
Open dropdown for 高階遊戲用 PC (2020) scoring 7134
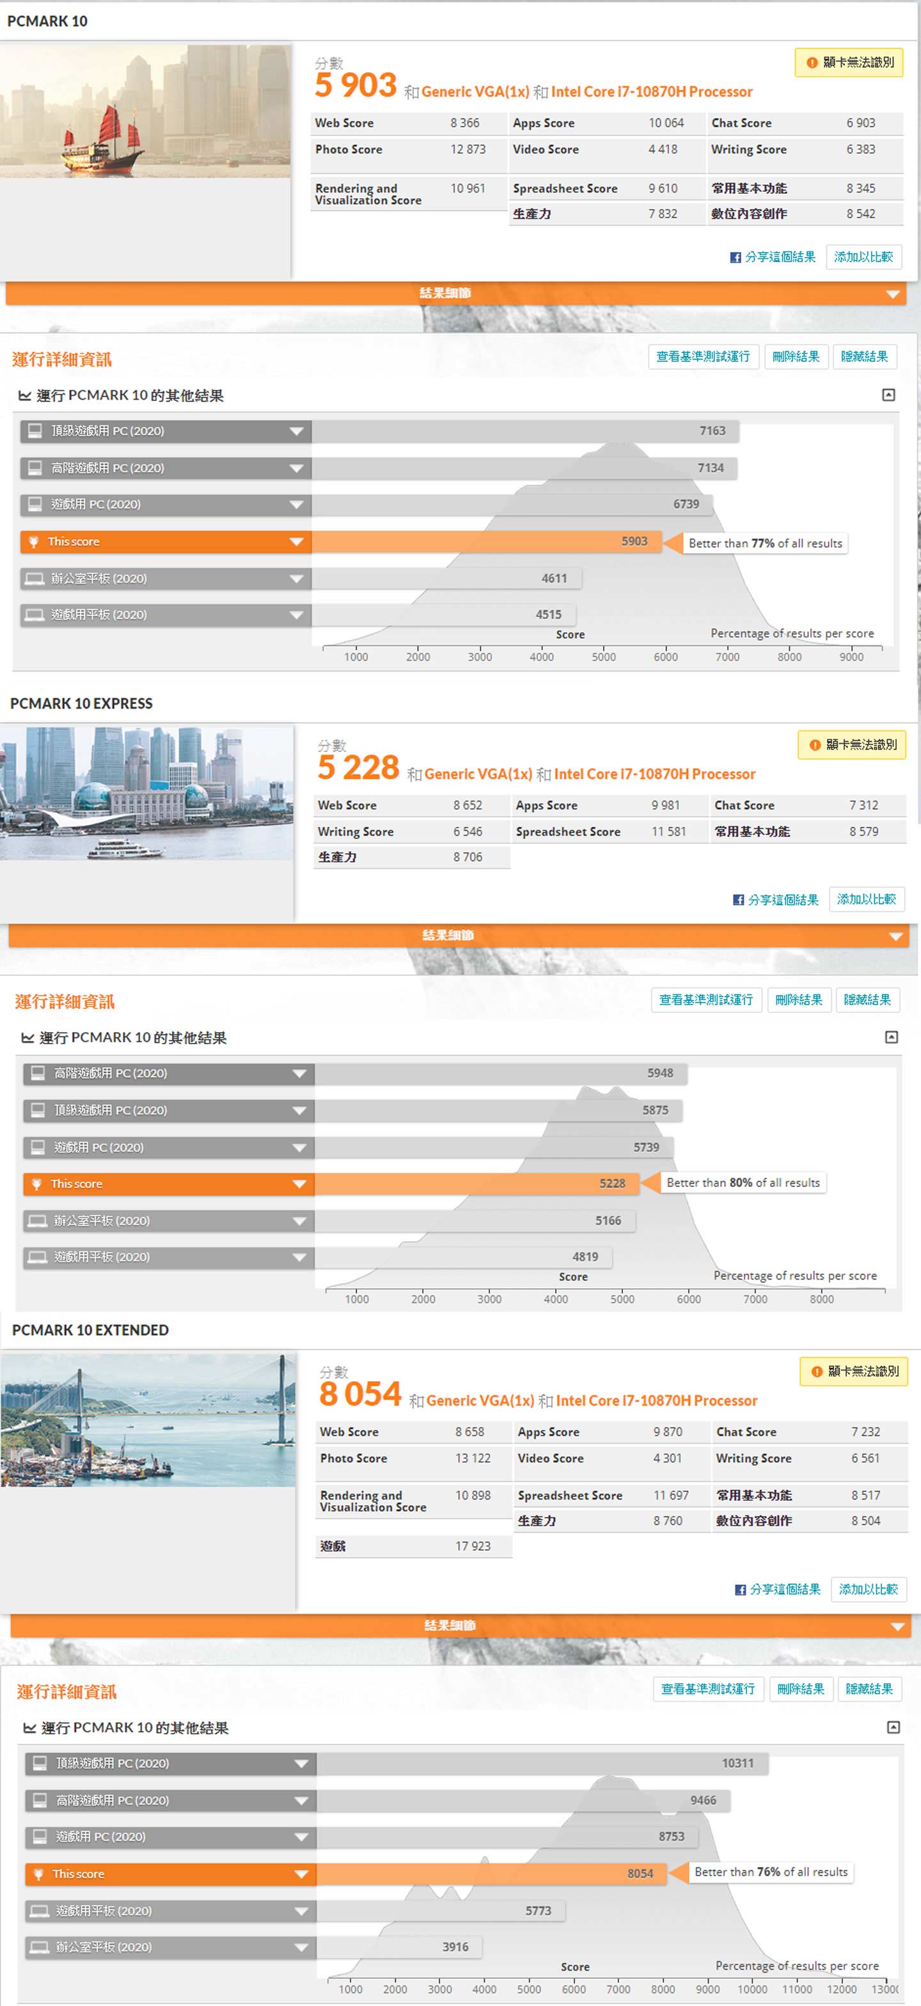[296, 468]
